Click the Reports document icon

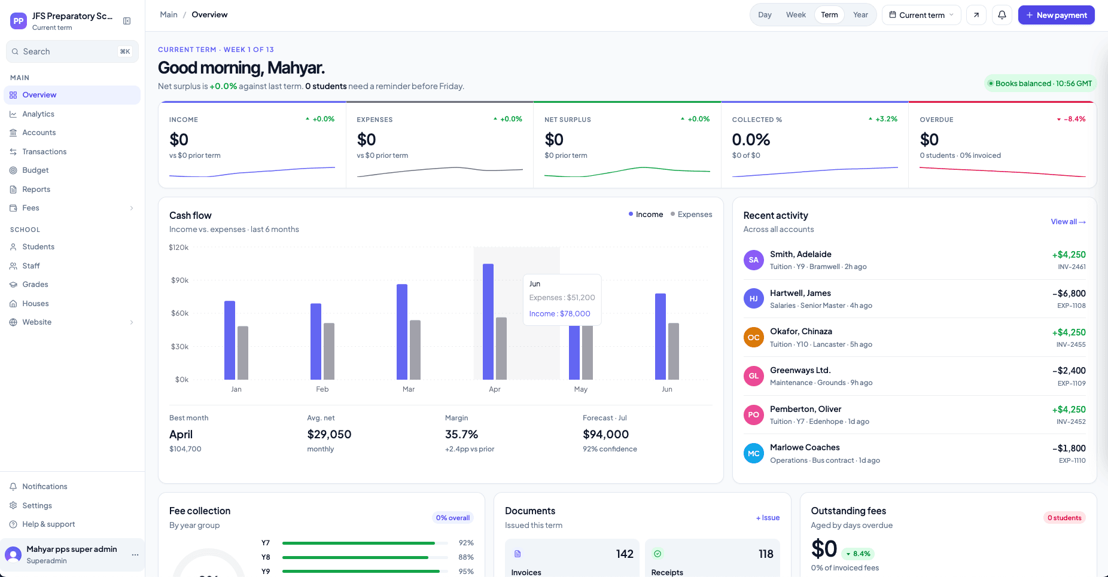click(x=13, y=190)
